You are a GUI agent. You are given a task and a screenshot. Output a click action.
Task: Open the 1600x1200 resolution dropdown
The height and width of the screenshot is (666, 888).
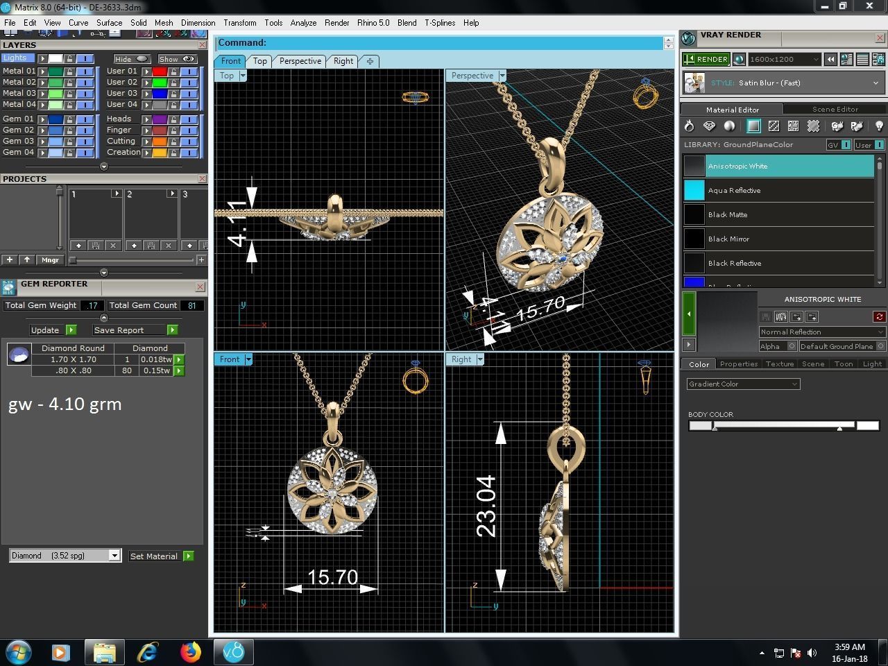pos(785,60)
